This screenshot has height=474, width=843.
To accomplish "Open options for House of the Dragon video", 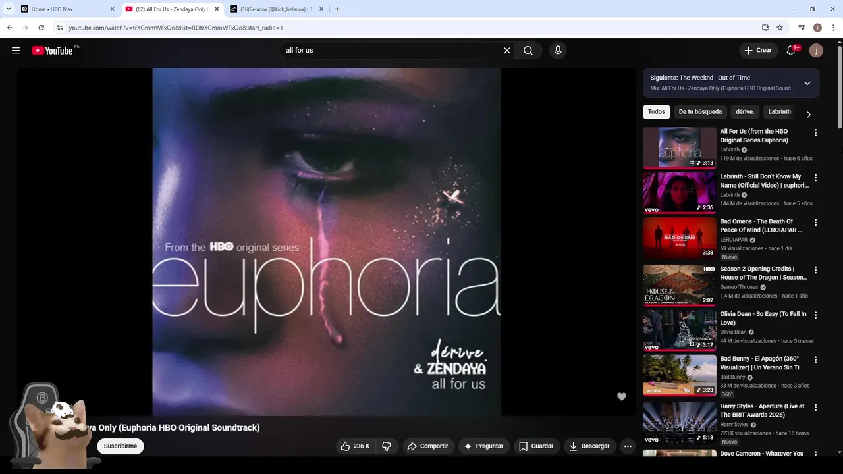I will point(815,270).
